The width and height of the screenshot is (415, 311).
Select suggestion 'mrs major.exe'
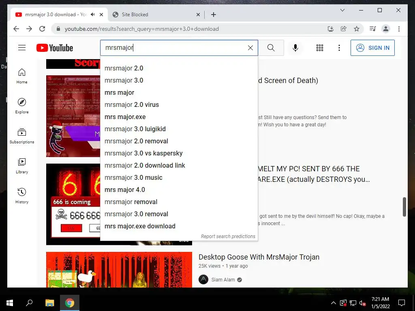tap(179, 117)
